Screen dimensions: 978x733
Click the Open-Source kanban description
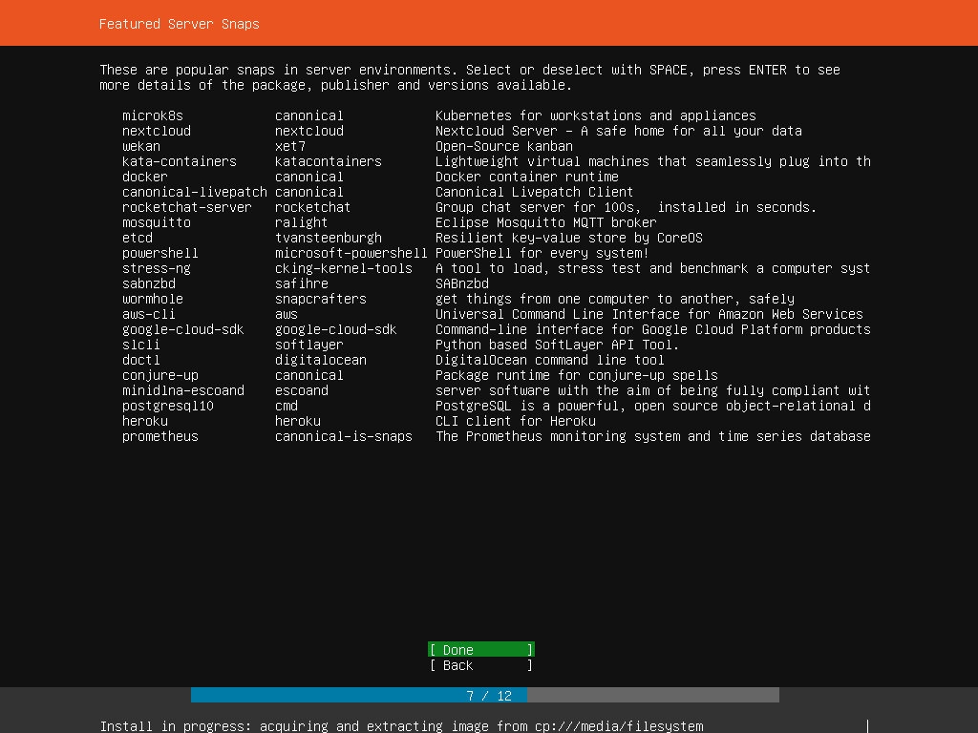[504, 146]
